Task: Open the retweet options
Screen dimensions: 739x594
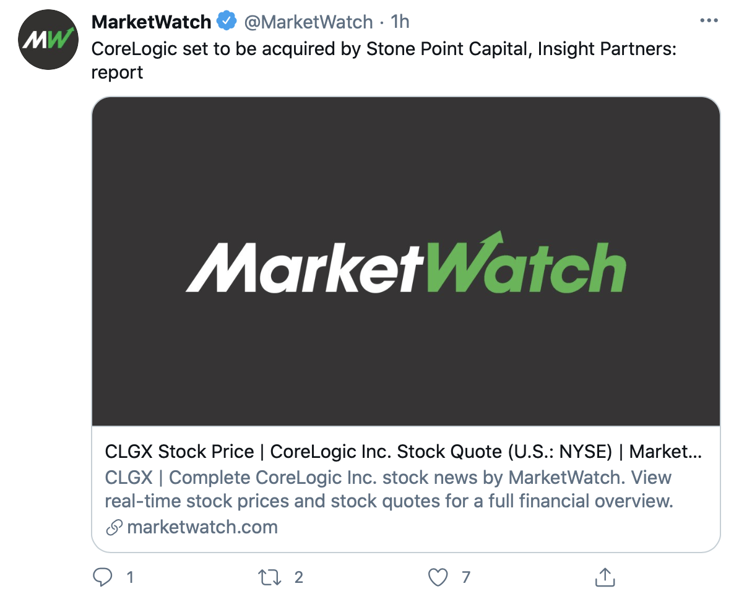Action: point(270,577)
